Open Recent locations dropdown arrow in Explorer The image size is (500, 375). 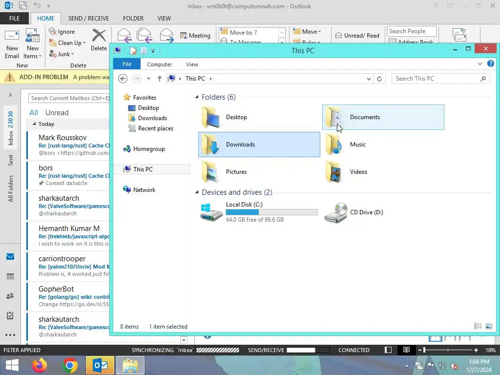[148, 79]
